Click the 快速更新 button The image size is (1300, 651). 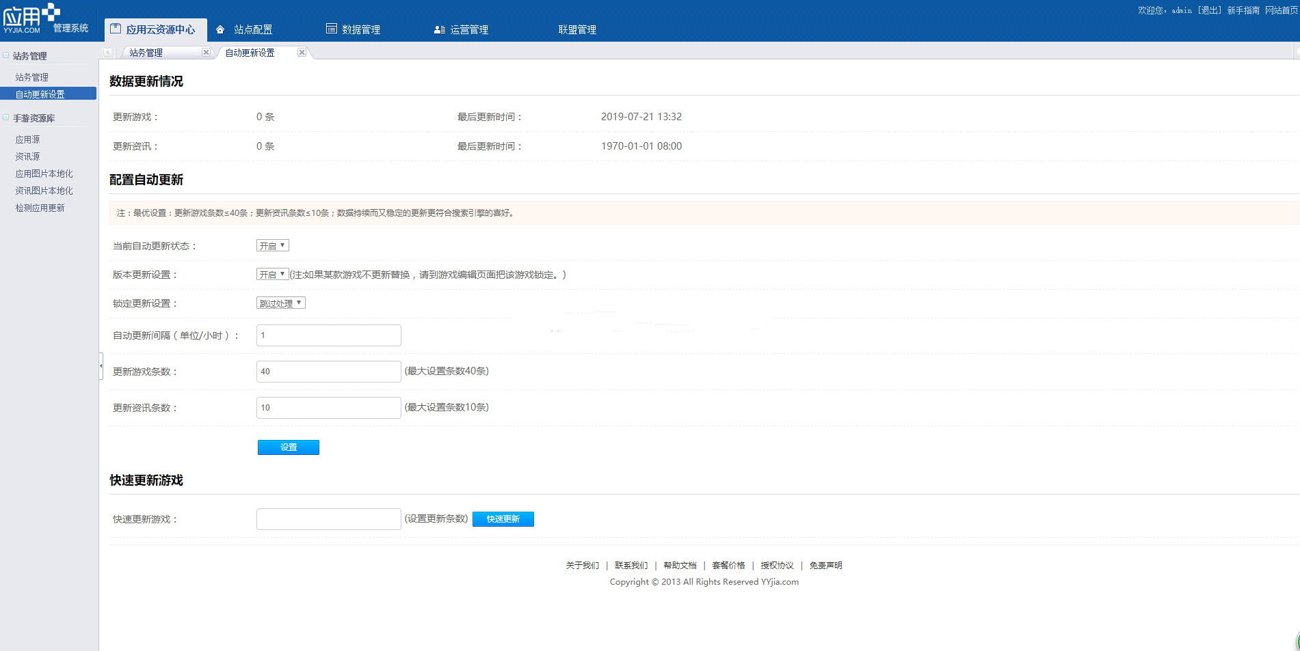pyautogui.click(x=503, y=519)
